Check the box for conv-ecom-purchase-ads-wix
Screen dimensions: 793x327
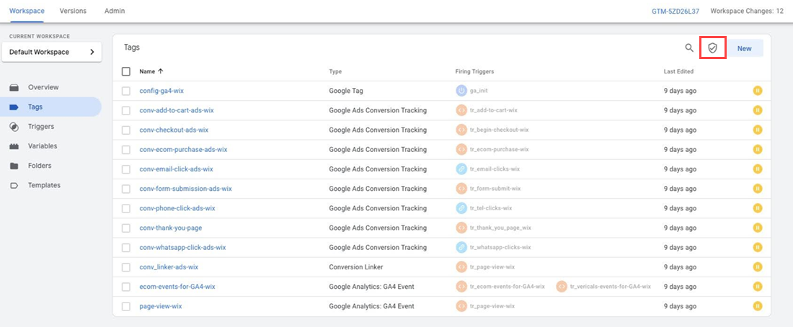tap(126, 150)
